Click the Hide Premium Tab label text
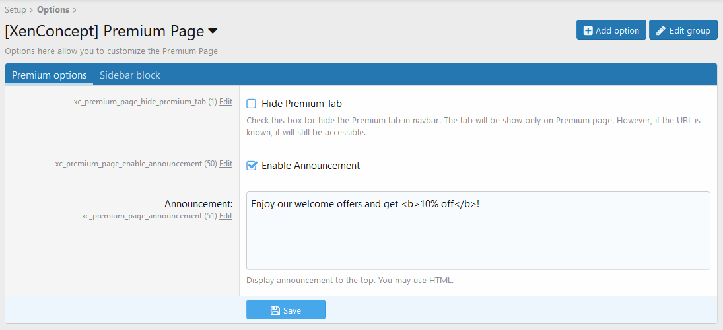The width and height of the screenshot is (723, 330). pos(301,104)
